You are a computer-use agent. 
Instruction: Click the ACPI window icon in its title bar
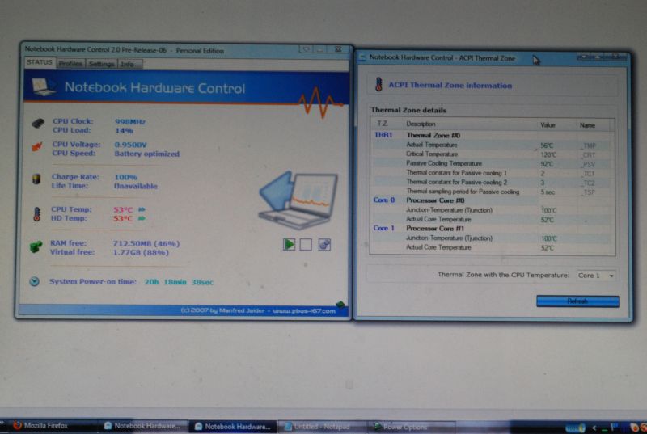pyautogui.click(x=362, y=57)
